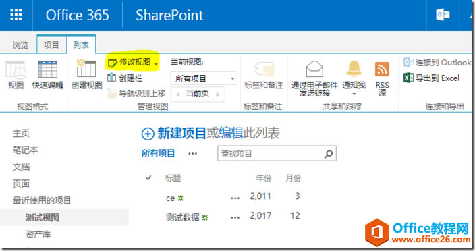Open the Office 365 app launcher grid
The image size is (475, 251).
(x=16, y=15)
